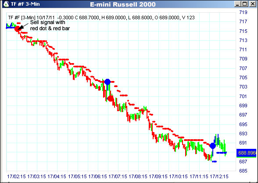Viewport: 258px width, 183px height.
Task: Click the 691 price axis label
Action: [x=243, y=143]
